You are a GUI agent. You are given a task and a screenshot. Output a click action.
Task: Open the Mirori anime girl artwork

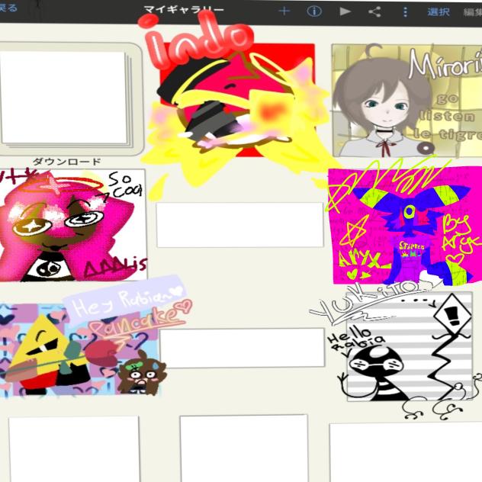click(406, 101)
